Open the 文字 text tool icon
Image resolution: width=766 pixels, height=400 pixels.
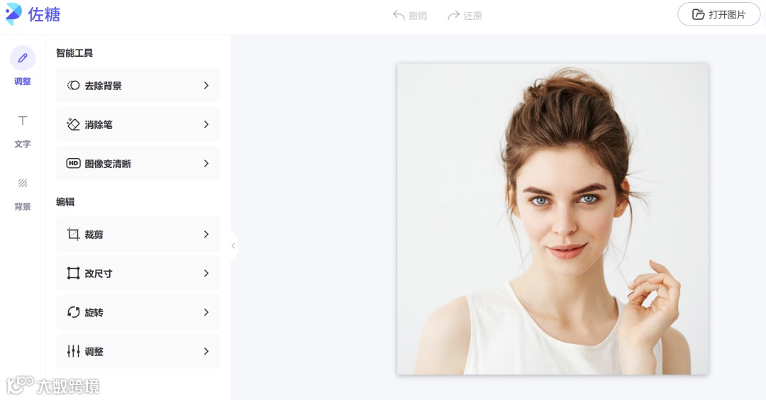pyautogui.click(x=23, y=121)
